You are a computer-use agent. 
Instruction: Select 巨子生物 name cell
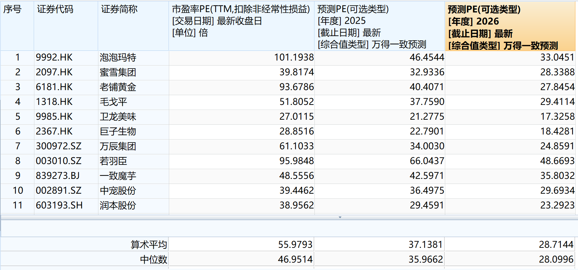tap(118, 131)
